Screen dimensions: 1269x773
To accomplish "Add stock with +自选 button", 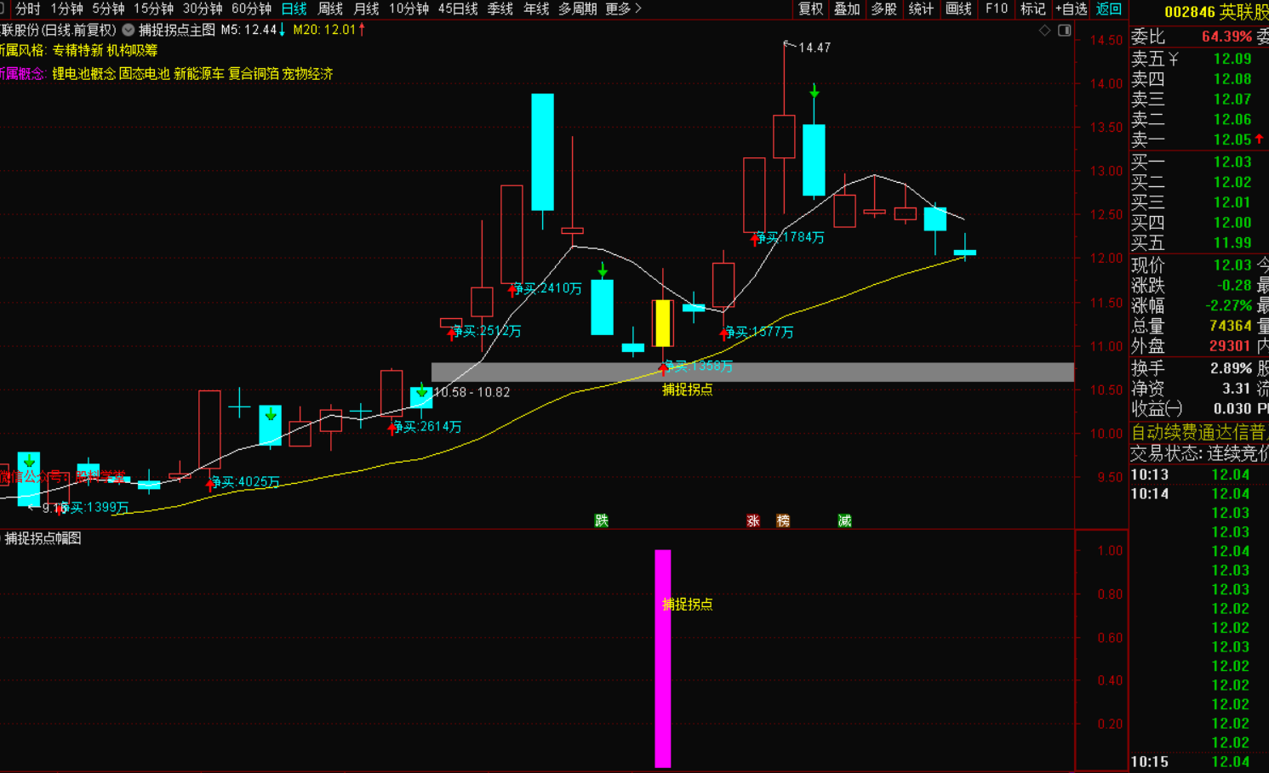I will 1071,9.
